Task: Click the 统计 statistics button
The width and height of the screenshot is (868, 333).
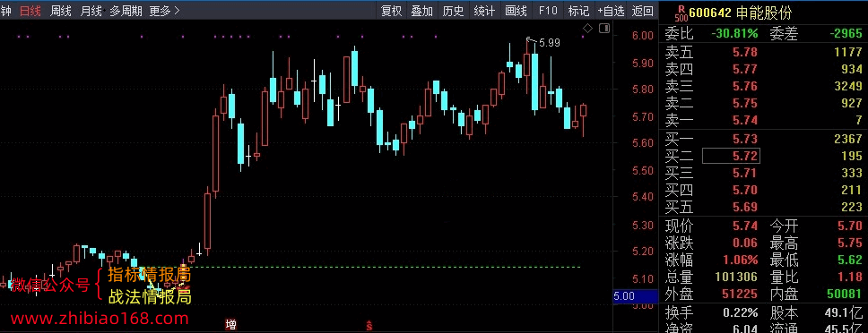Action: coord(485,11)
